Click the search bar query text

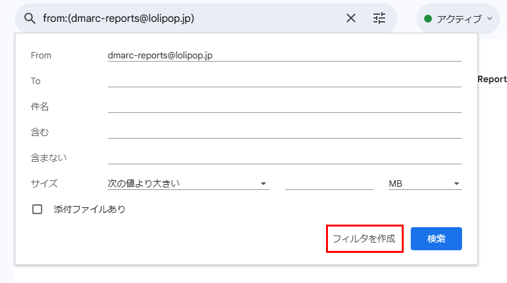click(x=119, y=18)
